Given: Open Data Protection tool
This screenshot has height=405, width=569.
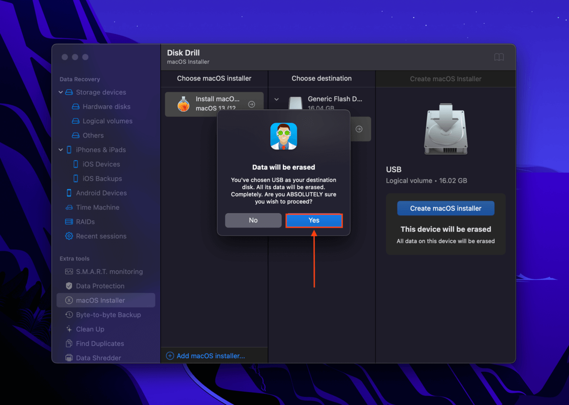Looking at the screenshot, I should point(100,286).
